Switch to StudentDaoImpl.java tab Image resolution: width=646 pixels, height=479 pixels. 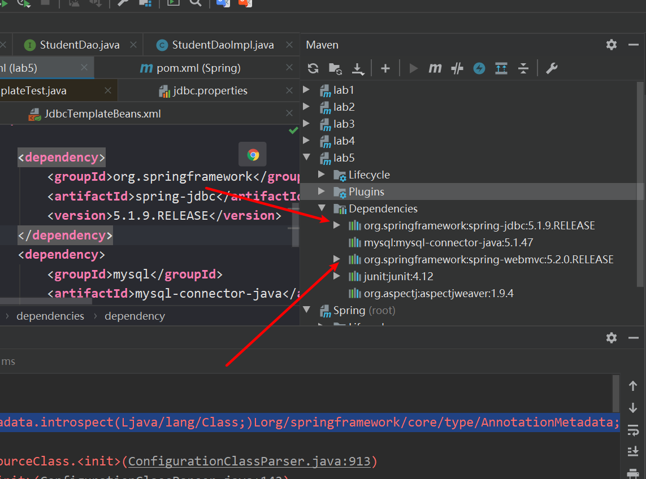coord(223,45)
